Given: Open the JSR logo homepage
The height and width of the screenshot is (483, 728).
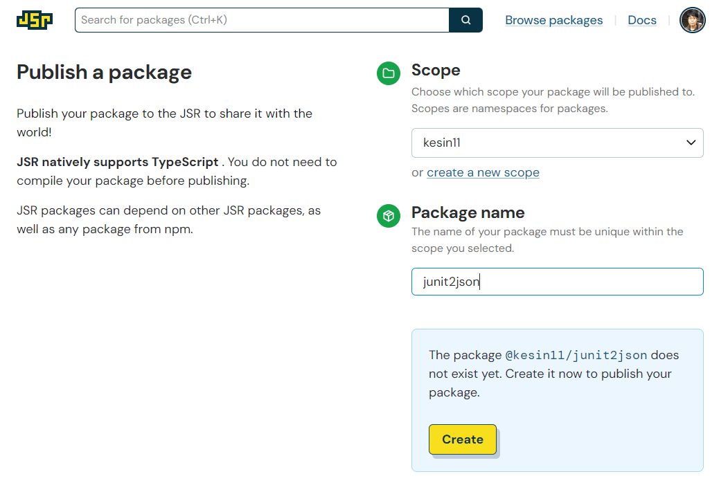Looking at the screenshot, I should (x=35, y=20).
